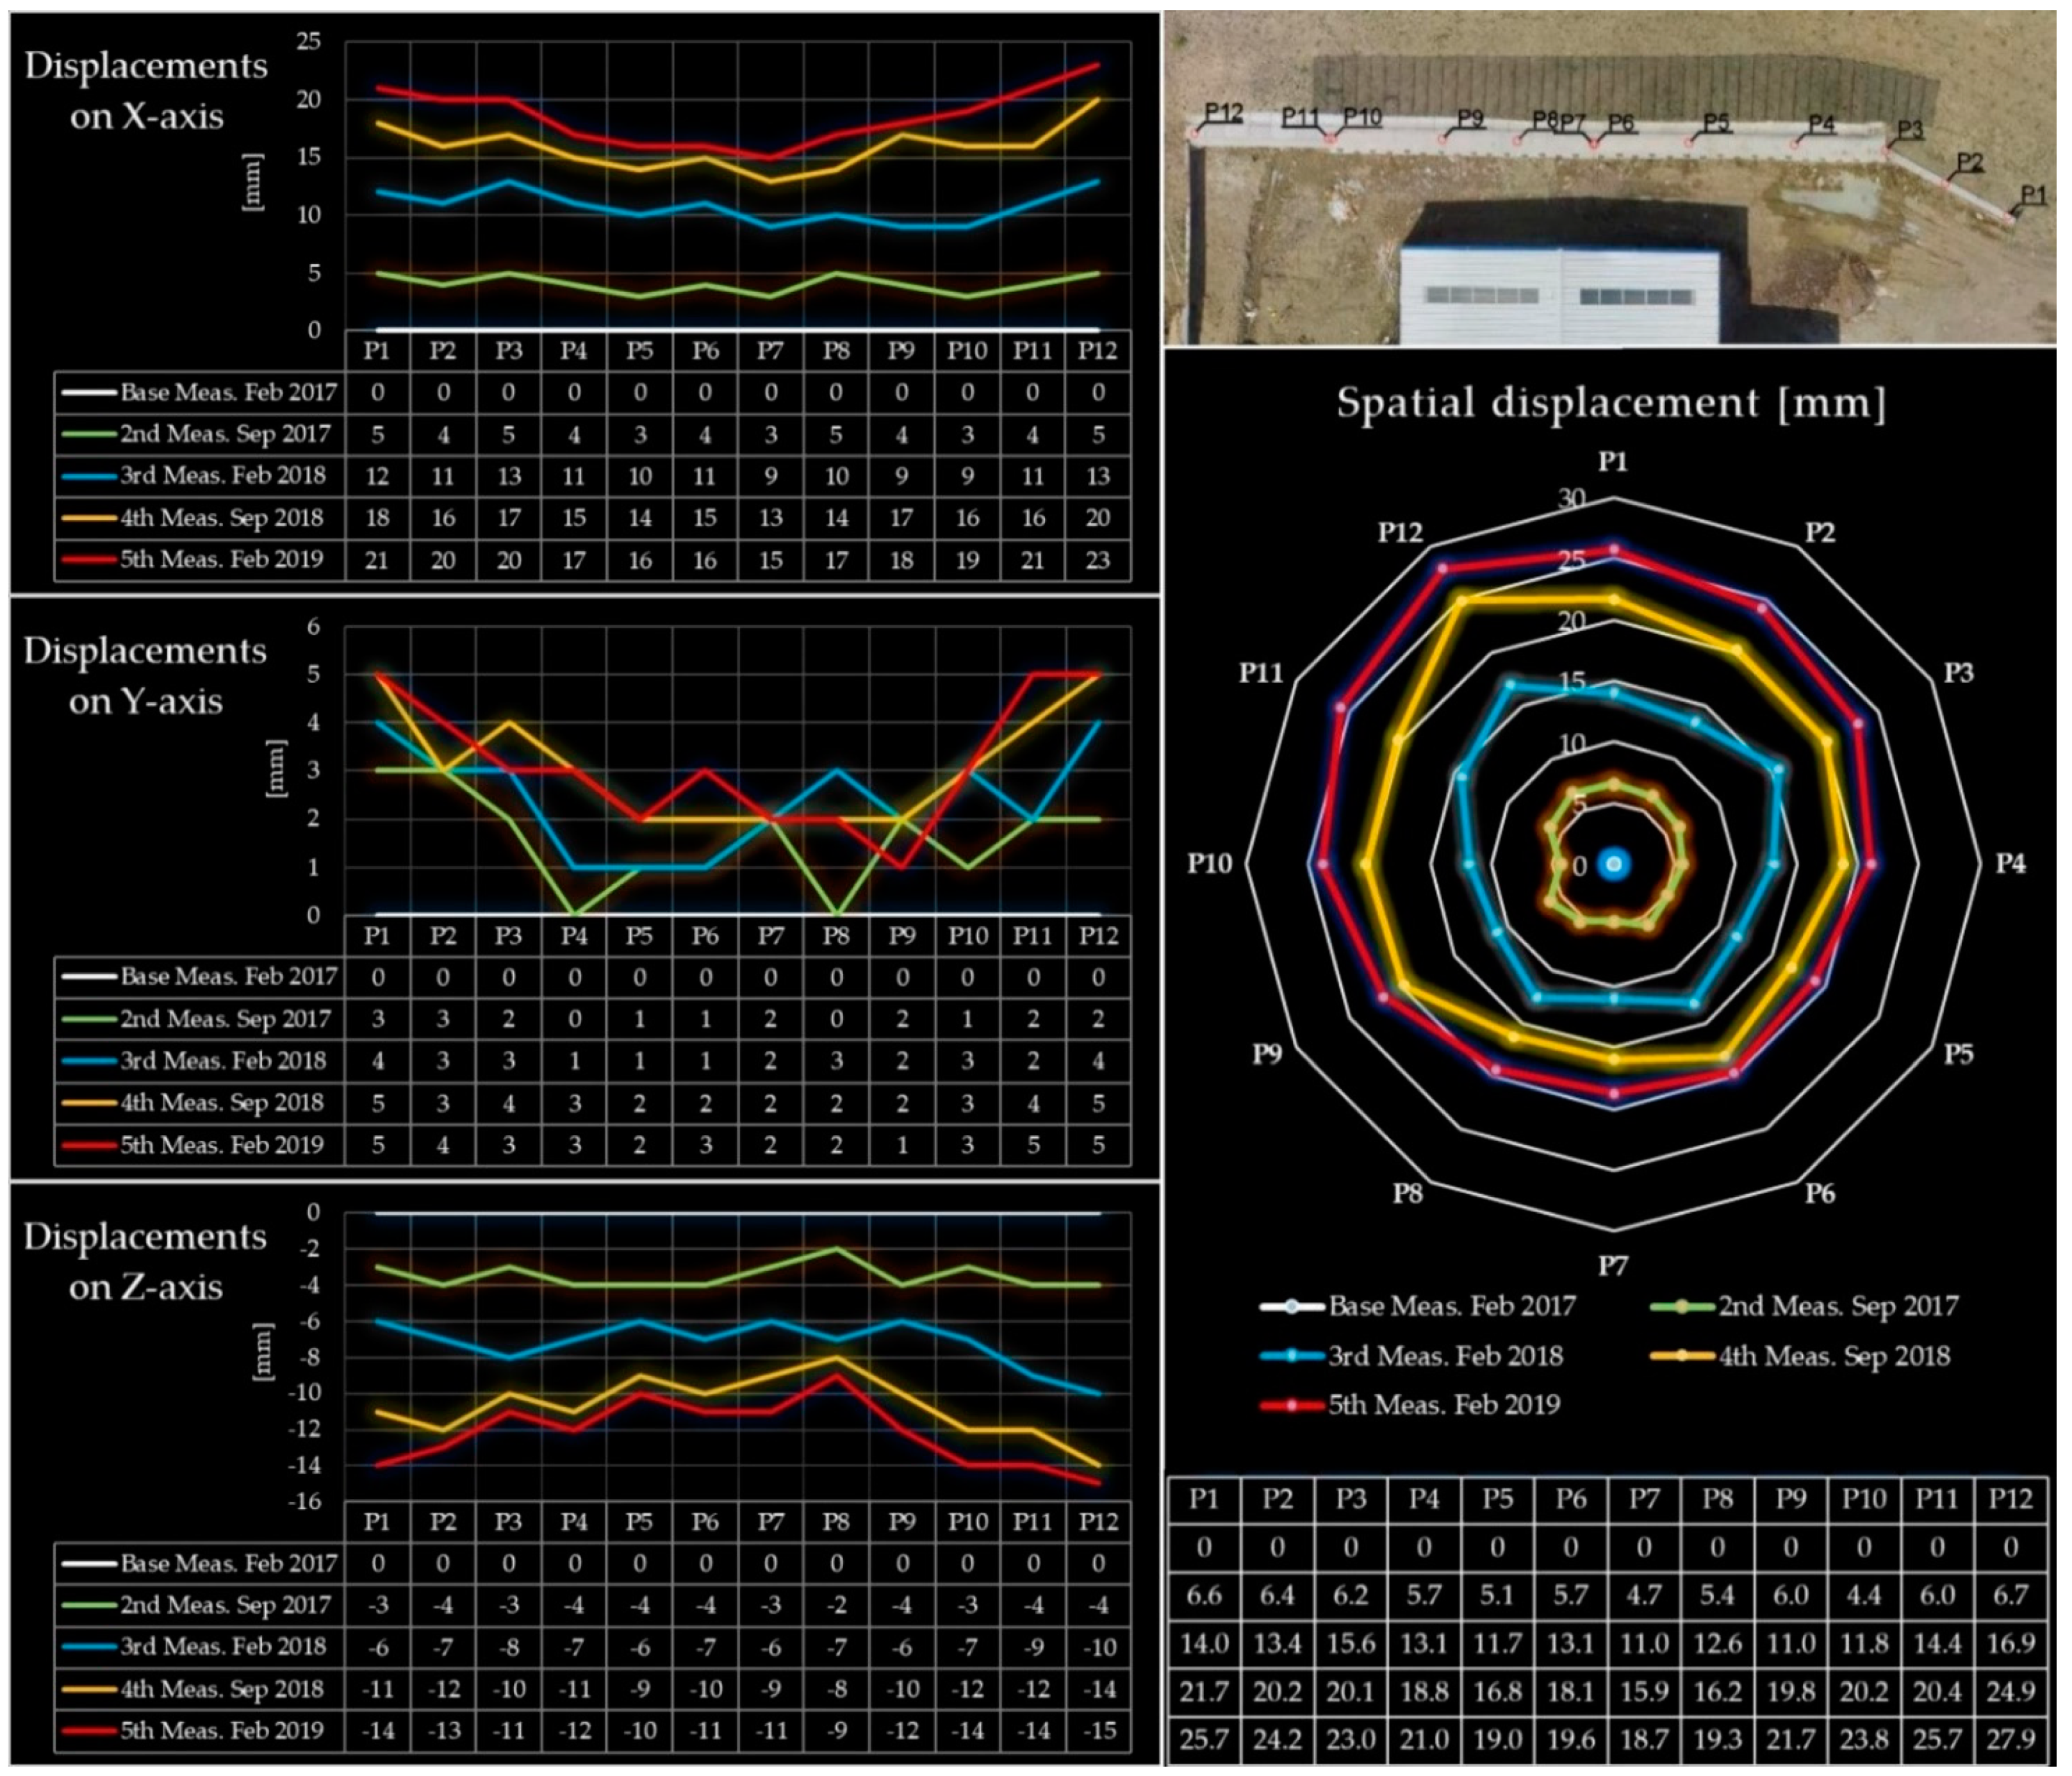This screenshot has height=1776, width=2072.
Task: Select 'Base Meas. Feb 2017' row label in Z-axis table
Action: pos(229,1564)
